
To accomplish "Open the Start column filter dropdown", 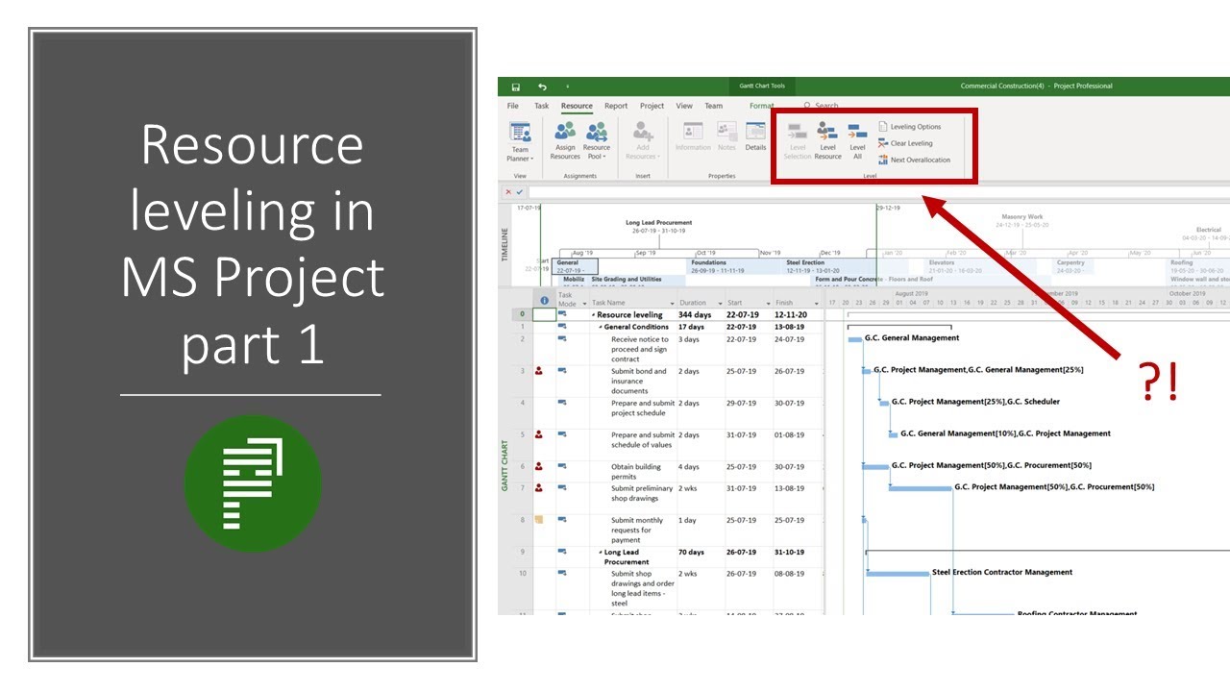I will [767, 304].
